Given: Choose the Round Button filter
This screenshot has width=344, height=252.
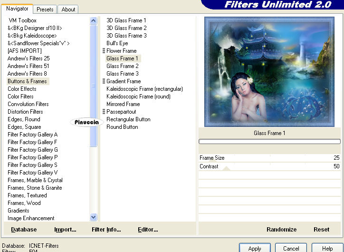Looking at the screenshot, I should point(122,127).
